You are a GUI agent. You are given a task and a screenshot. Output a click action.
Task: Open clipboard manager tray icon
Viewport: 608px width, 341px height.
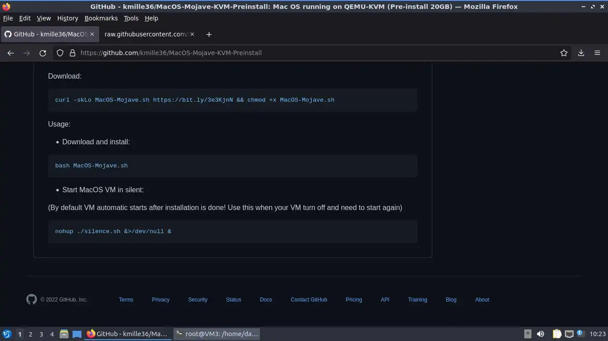pos(557,334)
